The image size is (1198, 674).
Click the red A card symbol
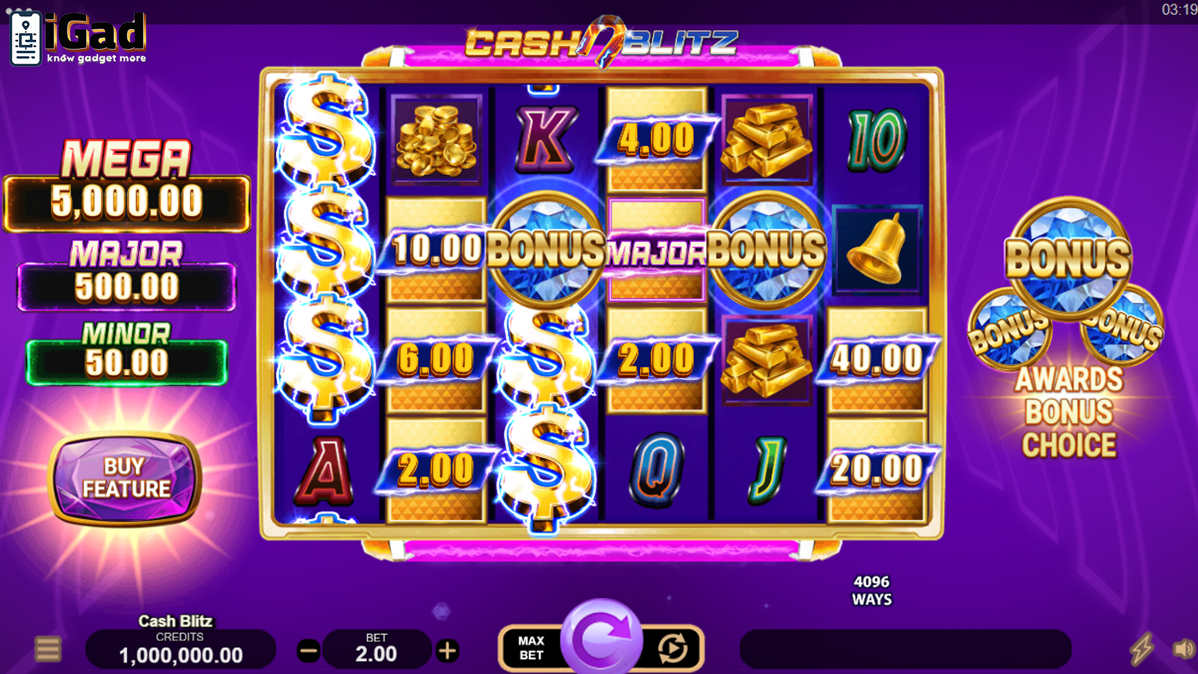pos(325,471)
